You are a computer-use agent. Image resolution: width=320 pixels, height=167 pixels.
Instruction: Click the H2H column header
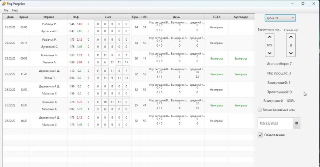pos(144,17)
